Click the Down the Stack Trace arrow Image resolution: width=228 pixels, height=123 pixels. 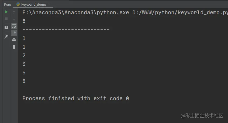coord(14,19)
